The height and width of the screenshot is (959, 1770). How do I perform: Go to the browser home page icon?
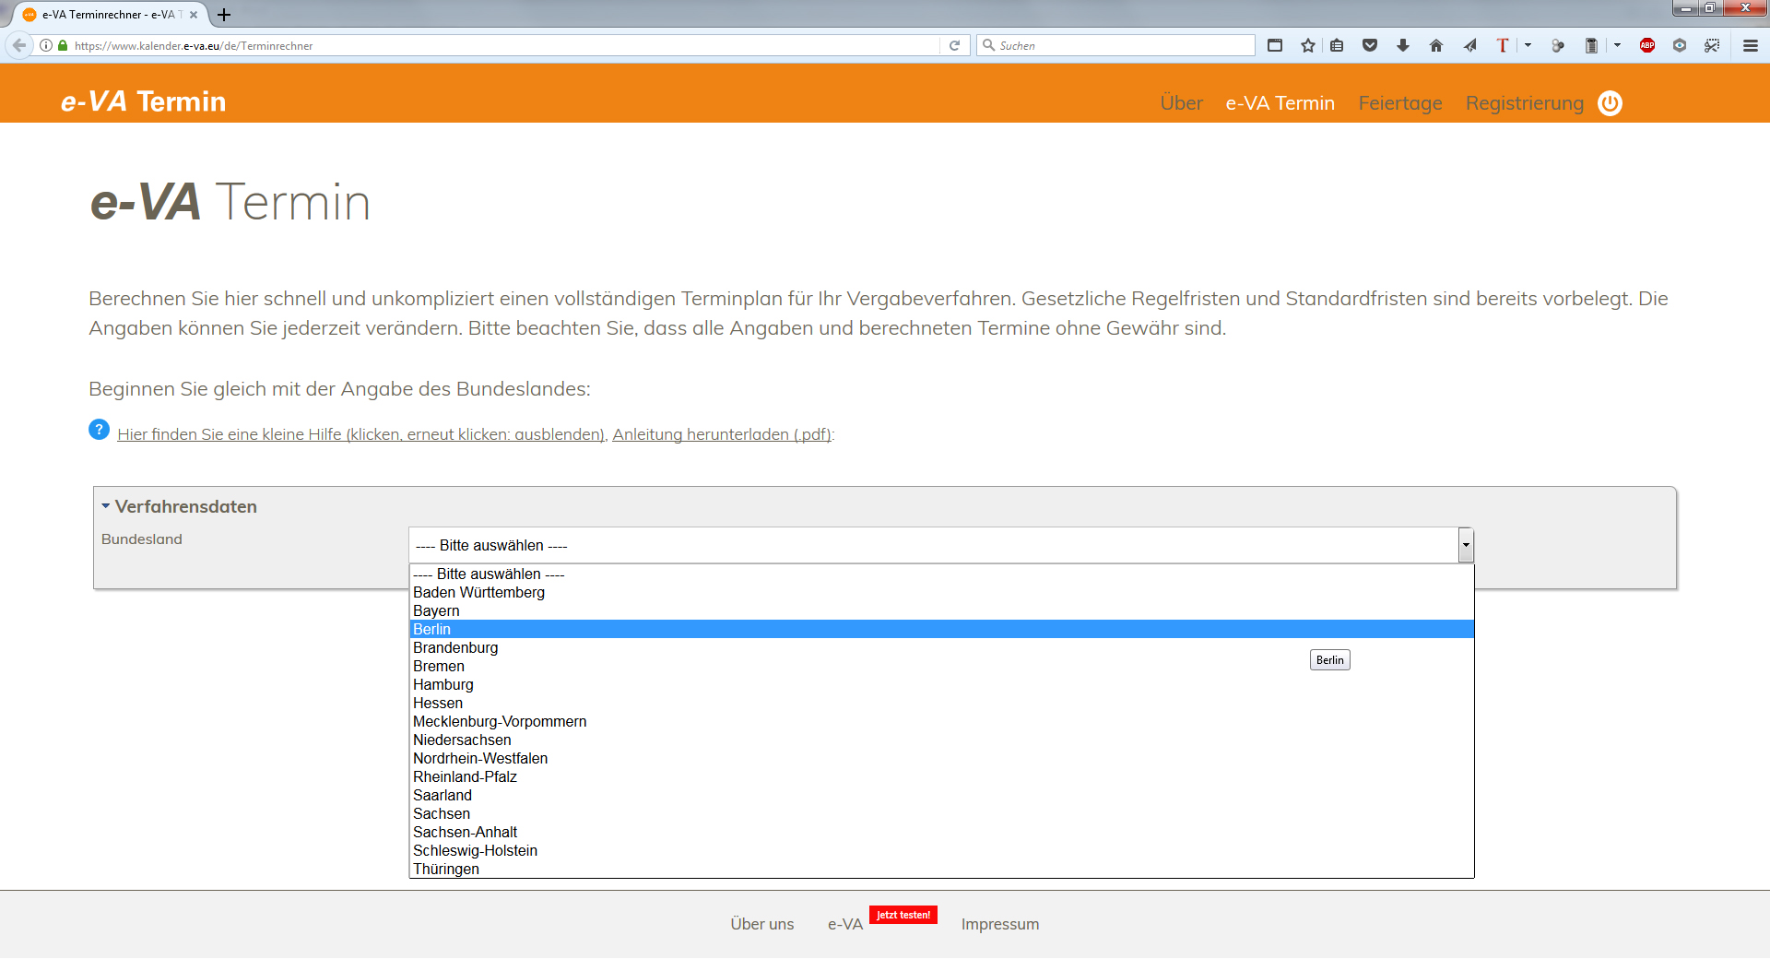tap(1435, 45)
